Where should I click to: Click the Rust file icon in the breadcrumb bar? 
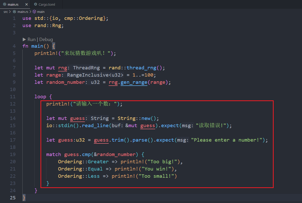[x=14, y=12]
